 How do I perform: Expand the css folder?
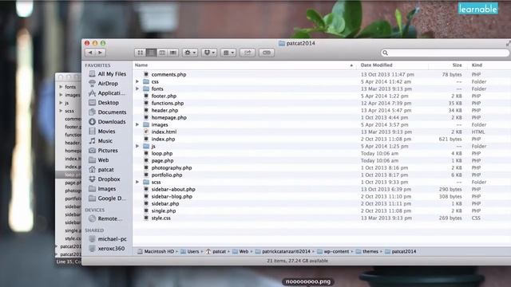pos(137,81)
